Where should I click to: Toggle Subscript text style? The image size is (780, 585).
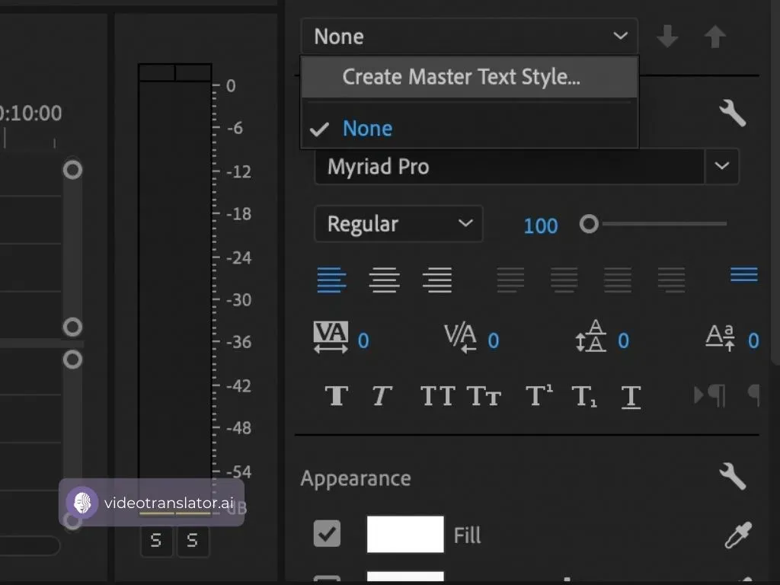click(x=584, y=396)
